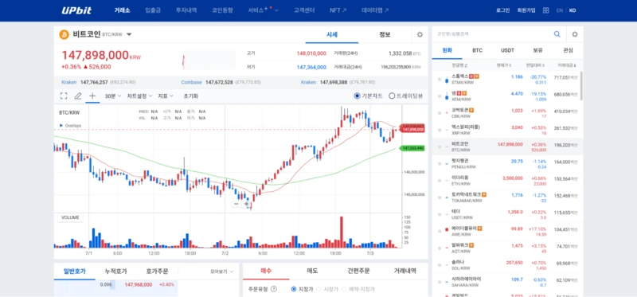The height and width of the screenshot is (297, 637).
Task: Open the BTC/KRW market dropdown arrow
Action: coord(129,34)
